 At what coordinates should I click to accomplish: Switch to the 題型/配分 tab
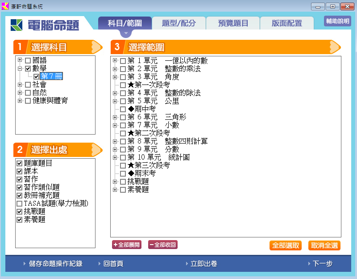point(179,23)
